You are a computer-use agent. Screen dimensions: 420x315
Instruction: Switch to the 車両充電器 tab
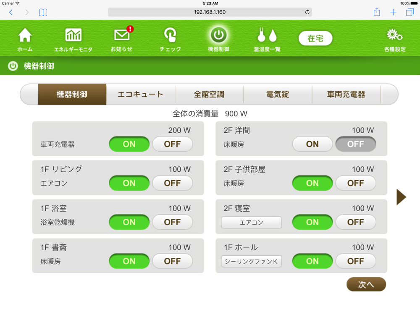tap(346, 94)
